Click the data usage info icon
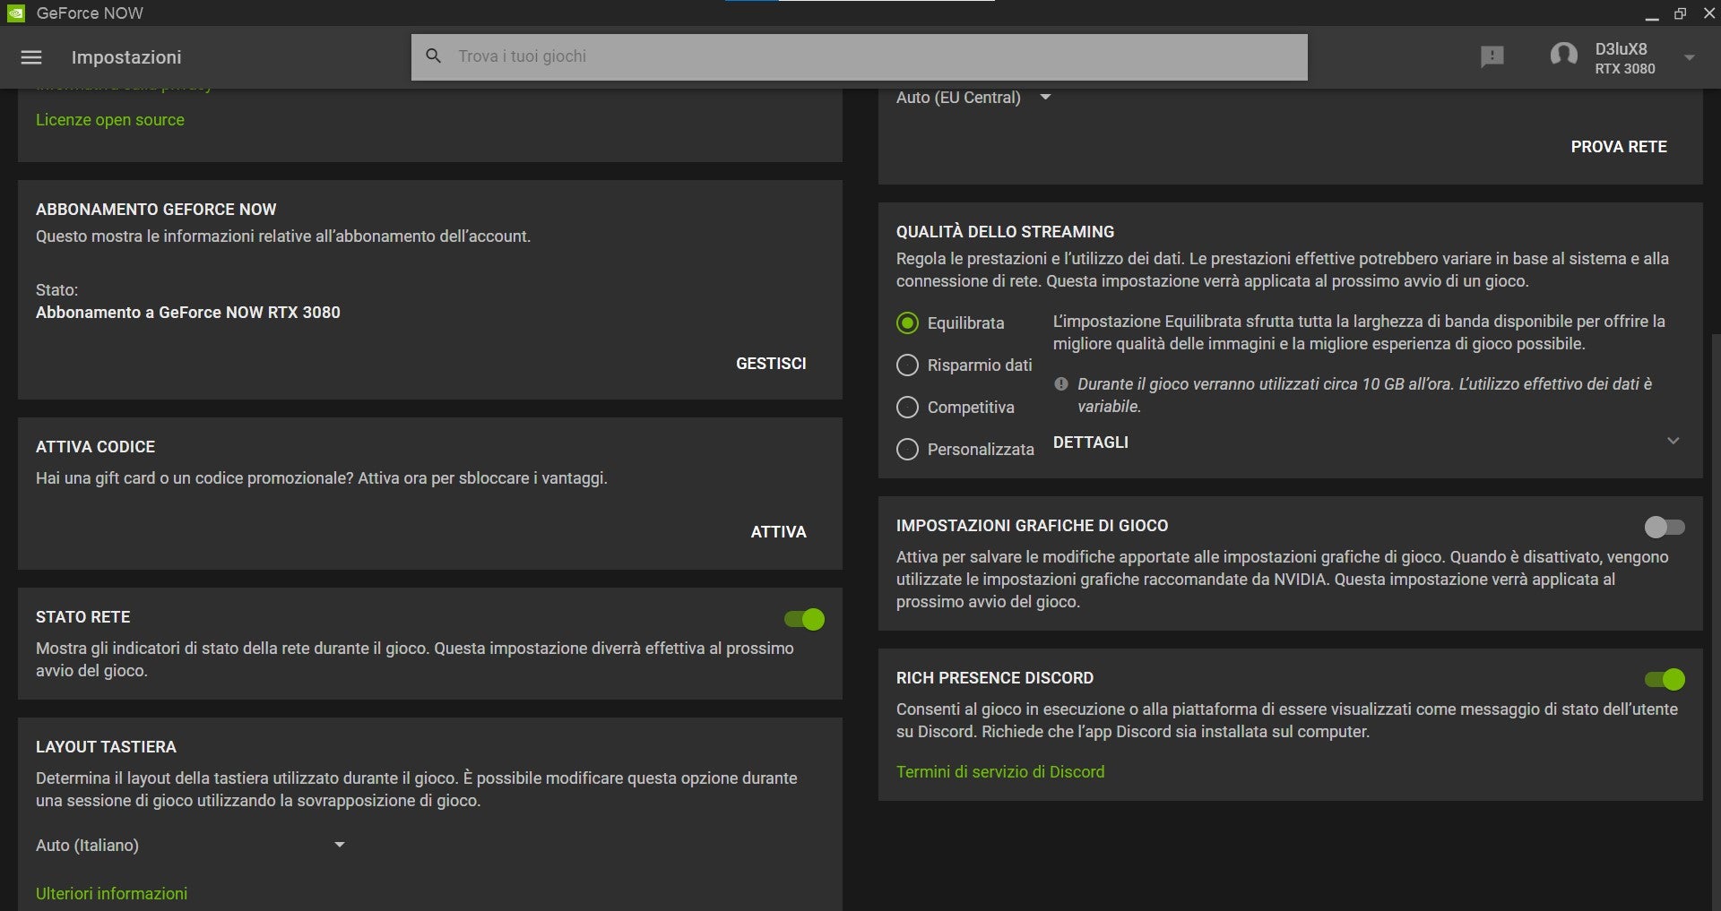 pos(1061,383)
